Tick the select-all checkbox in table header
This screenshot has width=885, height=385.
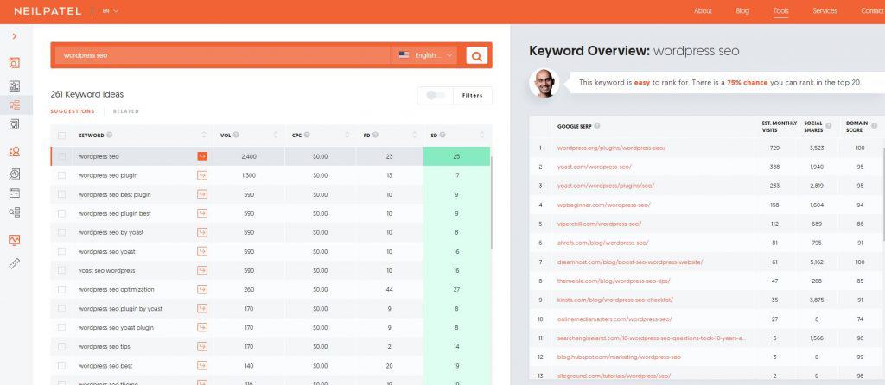coord(62,136)
